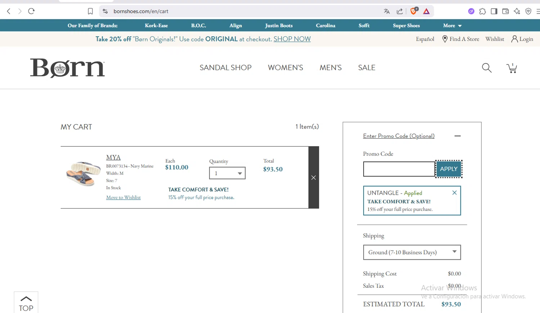Visit the Align brand link

(235, 26)
